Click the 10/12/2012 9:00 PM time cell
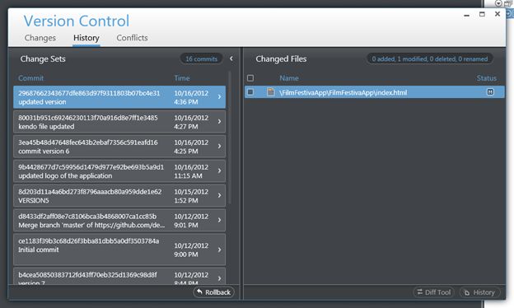The height and width of the screenshot is (308, 514). 191,250
